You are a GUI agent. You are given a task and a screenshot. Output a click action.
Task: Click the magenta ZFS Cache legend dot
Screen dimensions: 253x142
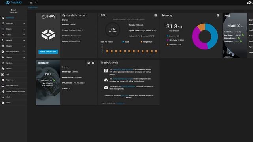(x=168, y=40)
